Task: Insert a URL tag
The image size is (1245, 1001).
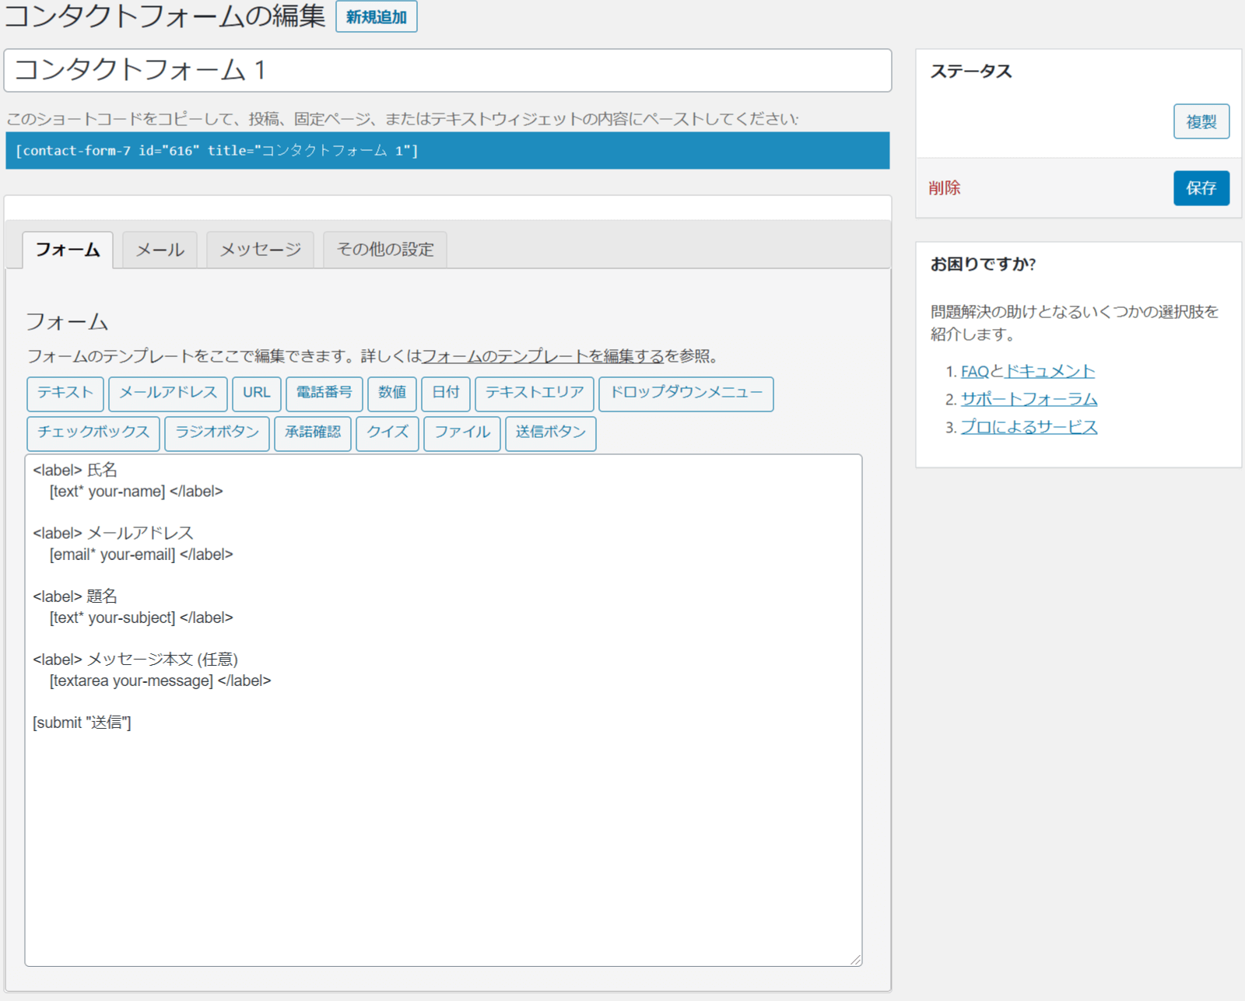Action: (x=257, y=394)
